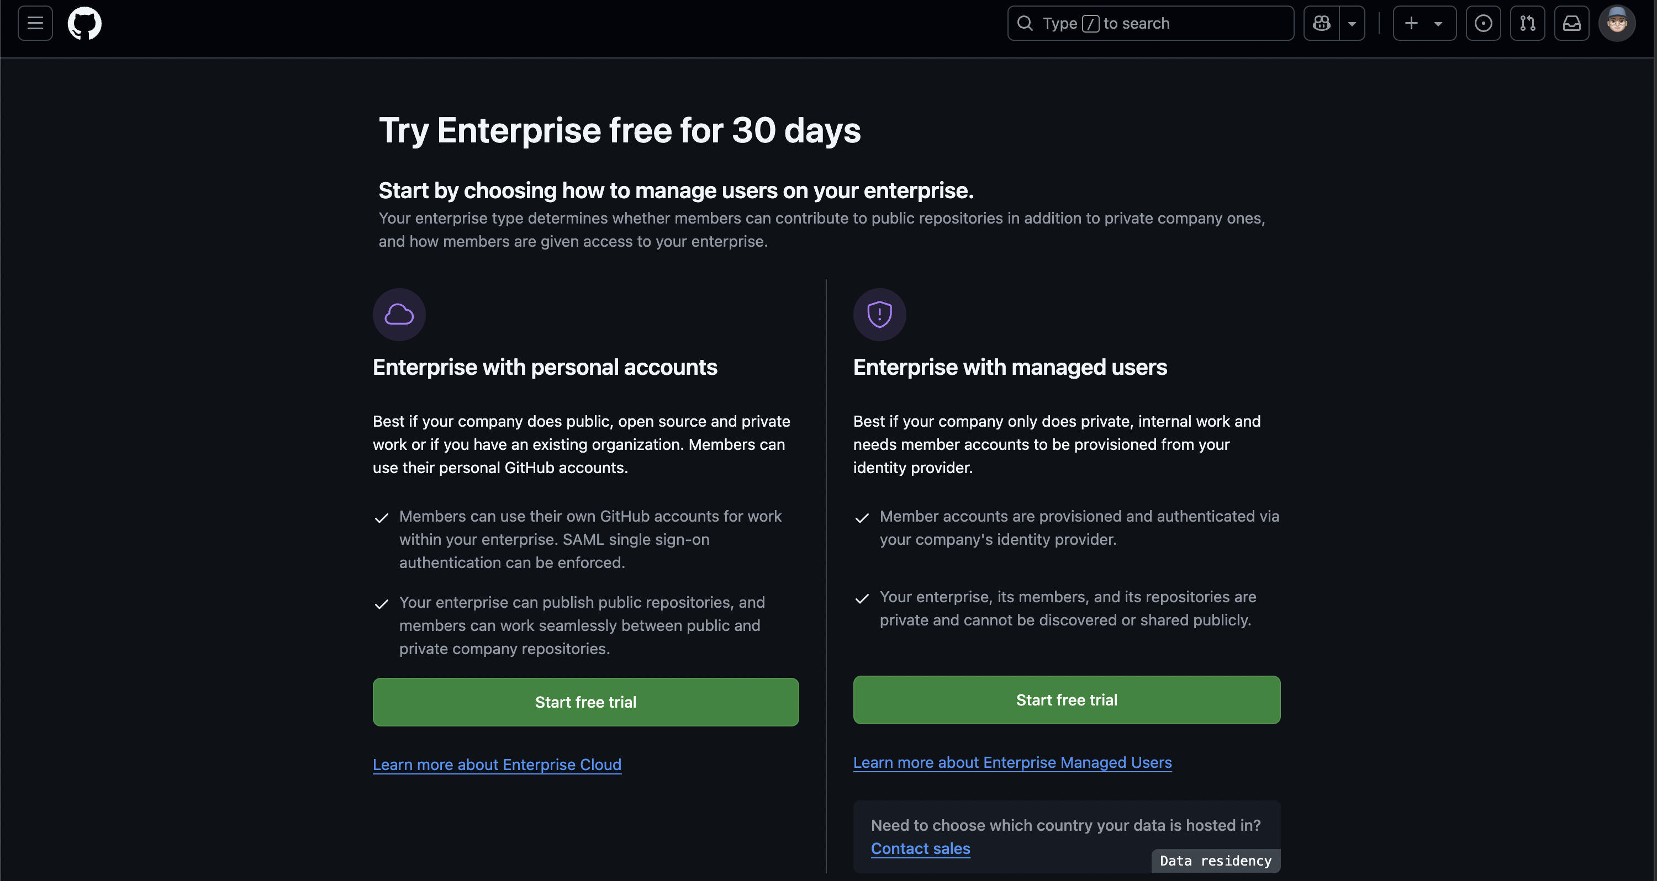Click the Data residency label
Screen dimensions: 1657x881
coord(1216,861)
